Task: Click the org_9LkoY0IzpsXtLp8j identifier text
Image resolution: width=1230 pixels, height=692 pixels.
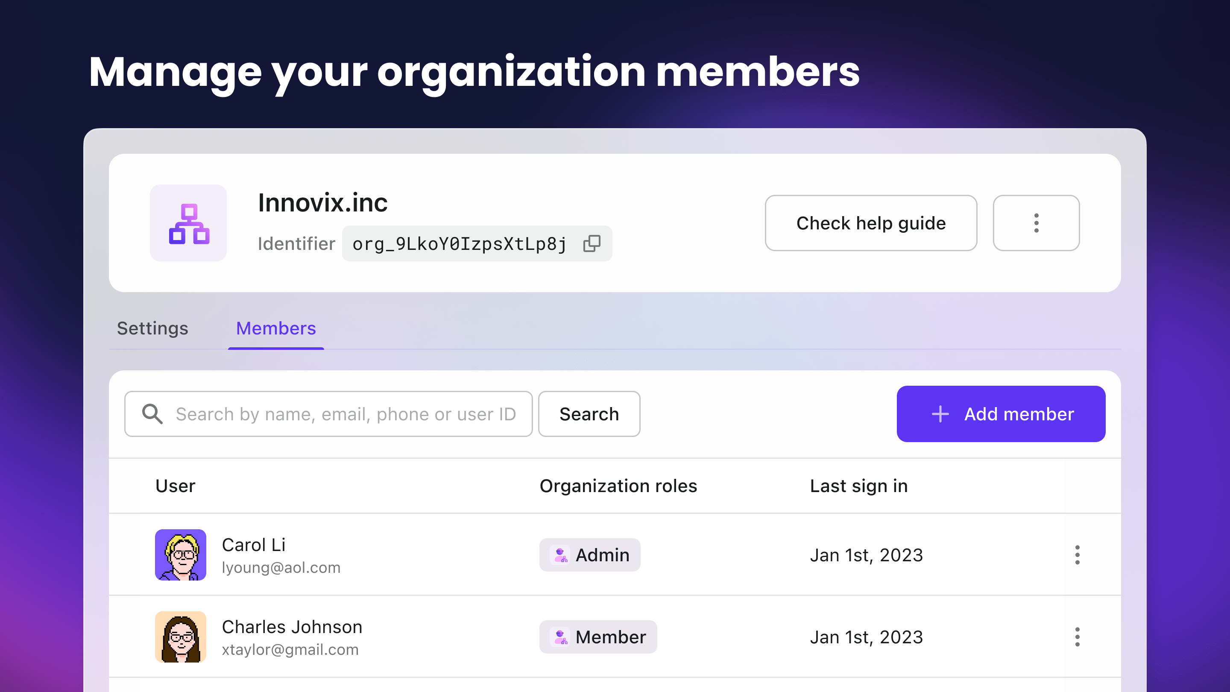Action: [x=460, y=244]
